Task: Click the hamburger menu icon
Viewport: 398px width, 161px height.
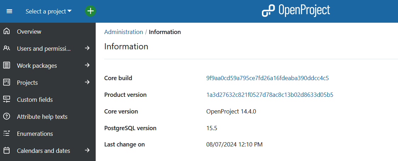Action: [10, 11]
